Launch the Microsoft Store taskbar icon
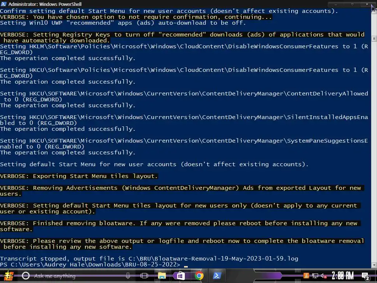The image size is (377, 283). [180, 276]
